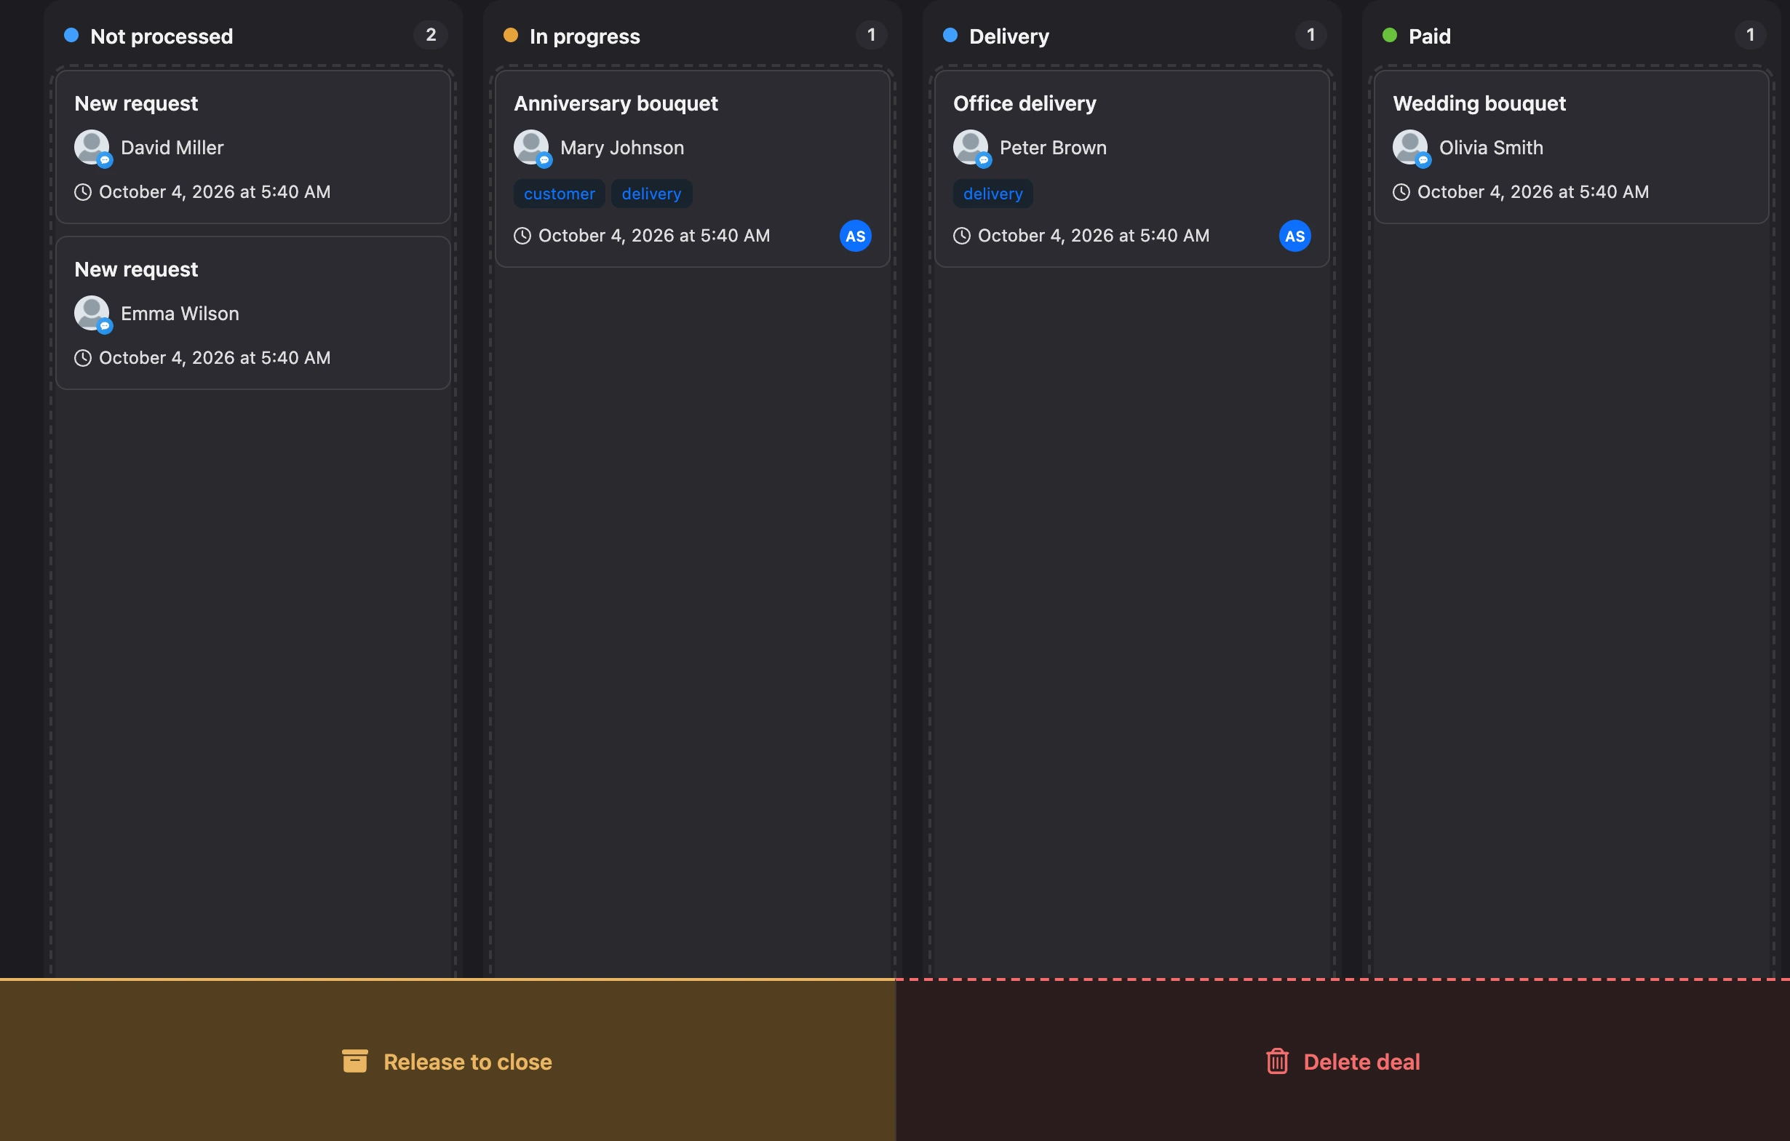Click the In progress count badge
Screen dimensions: 1790x1141
pyautogui.click(x=870, y=35)
